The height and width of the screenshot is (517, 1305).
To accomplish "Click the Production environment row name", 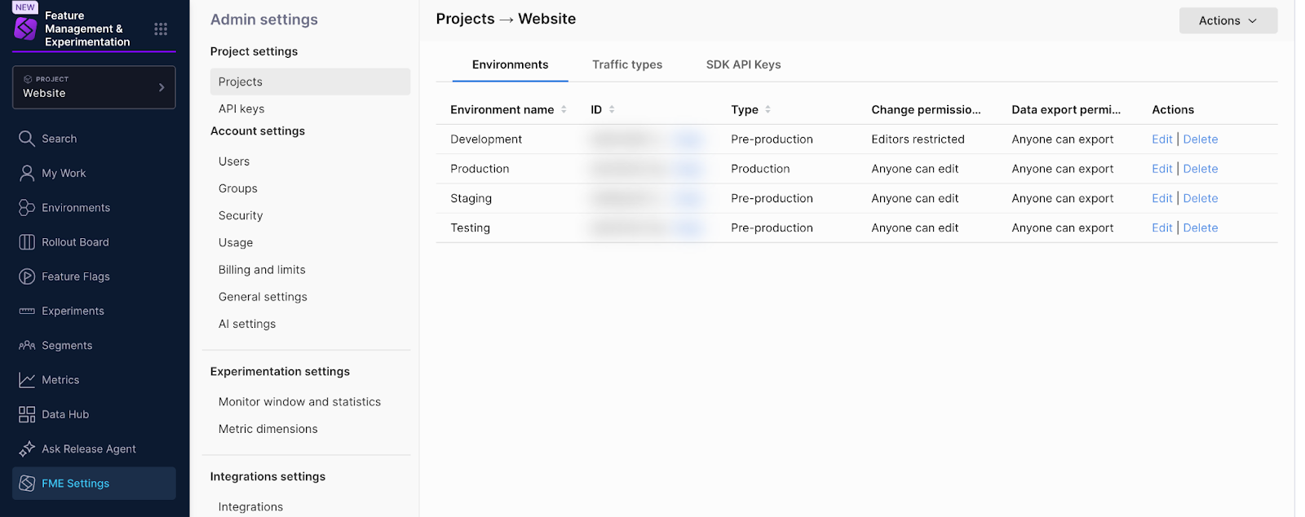I will point(480,169).
